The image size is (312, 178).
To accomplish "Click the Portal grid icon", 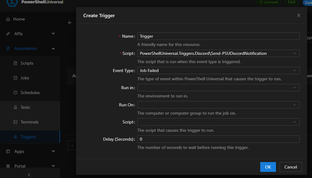I will coord(8,166).
